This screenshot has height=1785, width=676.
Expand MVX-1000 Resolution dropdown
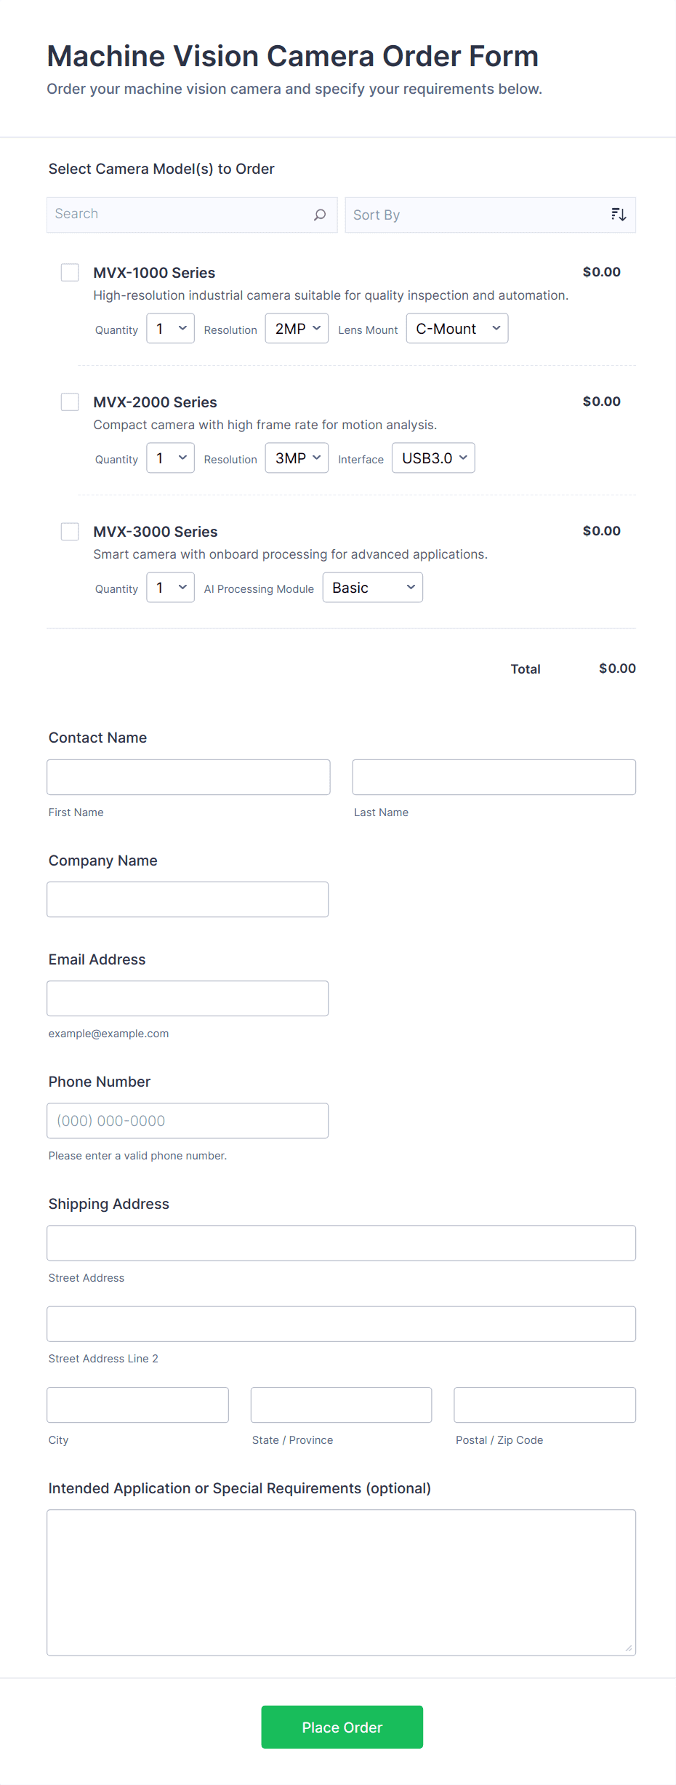click(297, 329)
